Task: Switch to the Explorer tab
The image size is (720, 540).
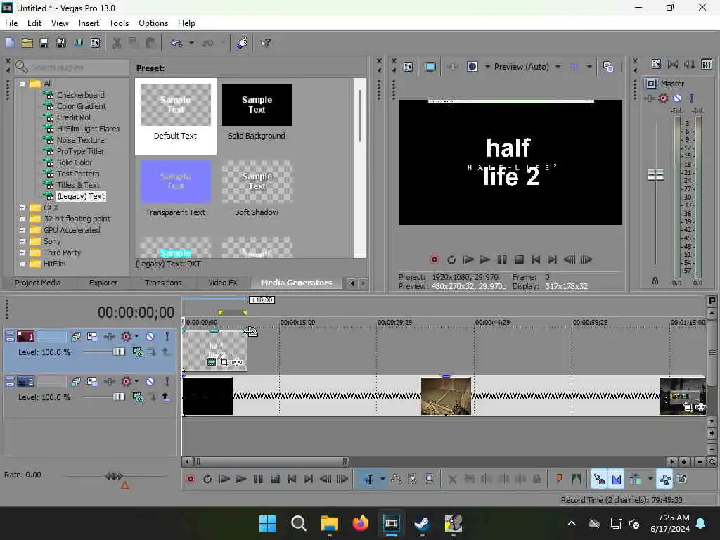Action: point(103,283)
